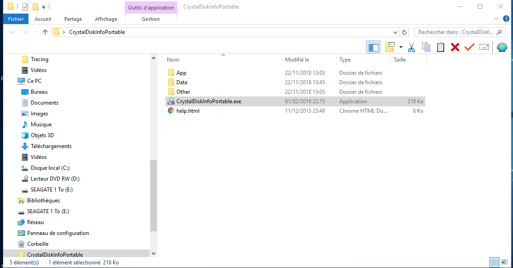Open Help with the blue question mark
513x268 pixels.
pyautogui.click(x=506, y=19)
